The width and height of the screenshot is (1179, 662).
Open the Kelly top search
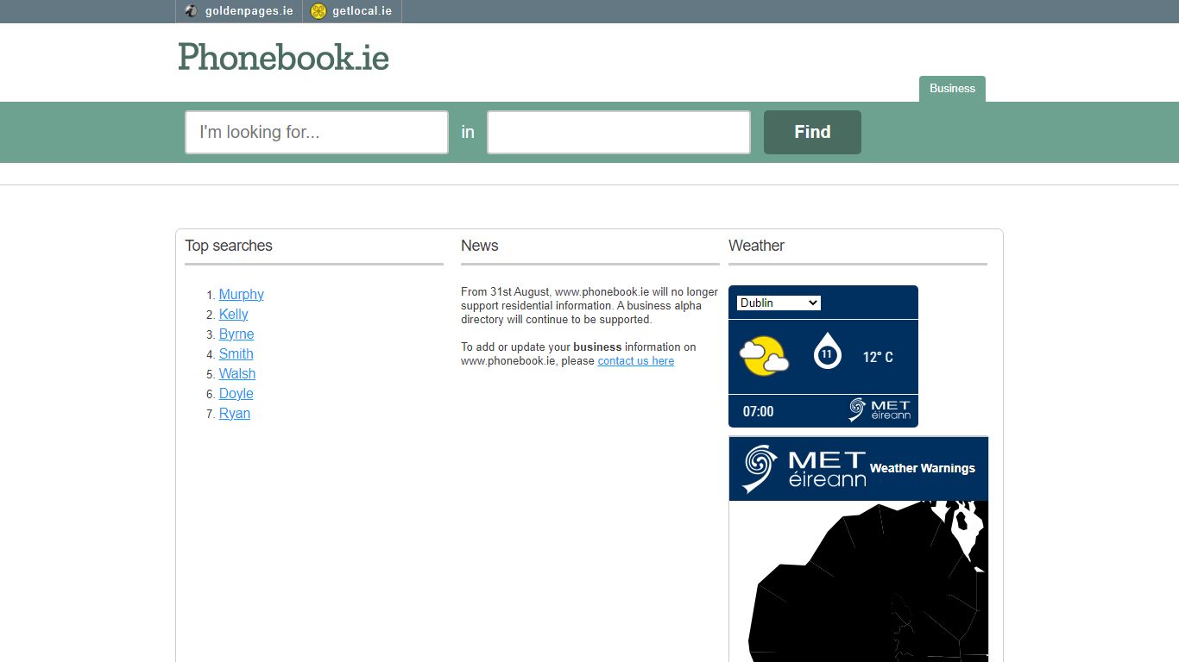[233, 314]
